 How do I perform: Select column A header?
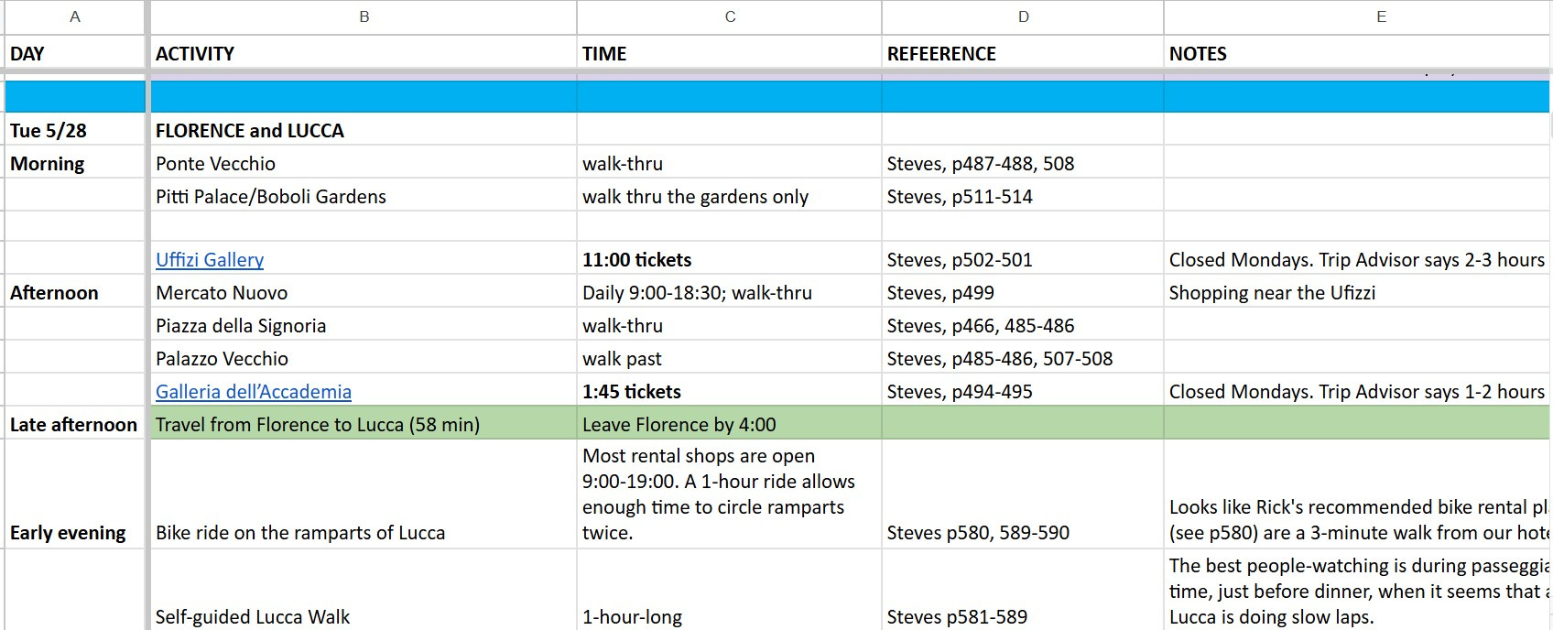point(75,16)
